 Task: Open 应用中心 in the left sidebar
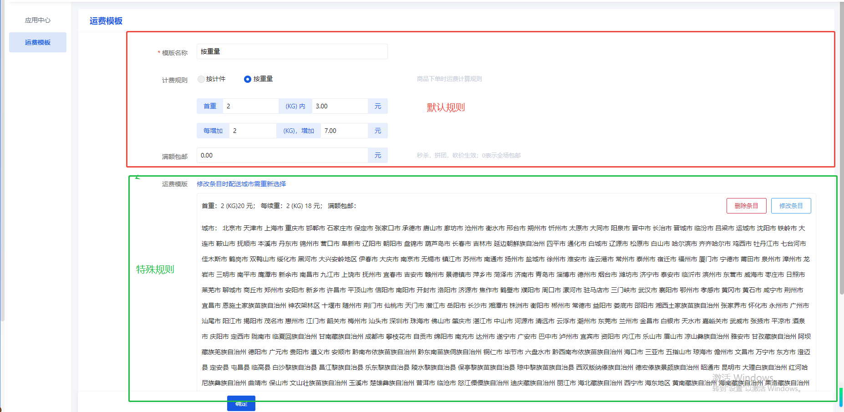point(37,20)
